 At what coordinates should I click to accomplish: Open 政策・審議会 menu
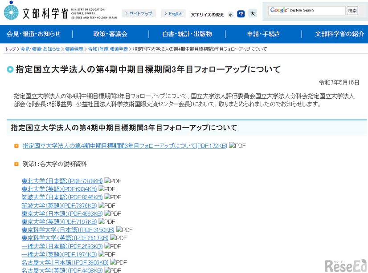(110, 34)
